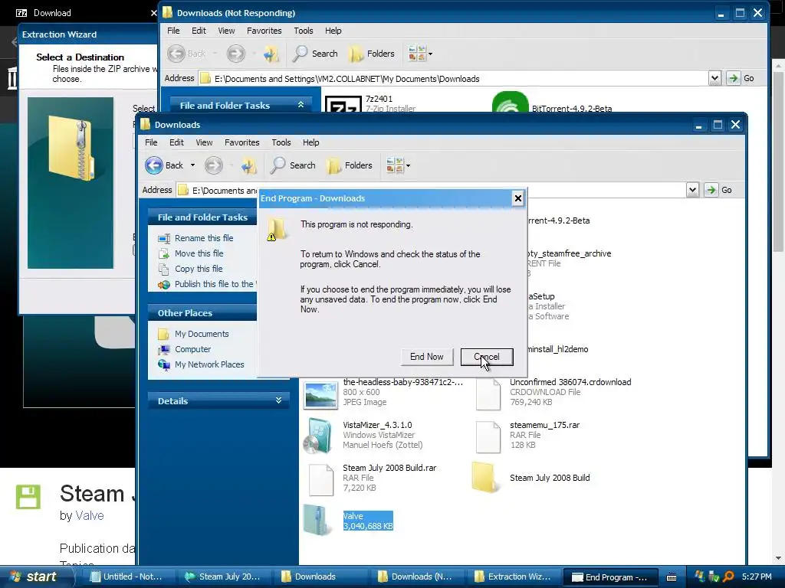Click Publish this file to the Web
The image size is (785, 588).
pyautogui.click(x=215, y=284)
